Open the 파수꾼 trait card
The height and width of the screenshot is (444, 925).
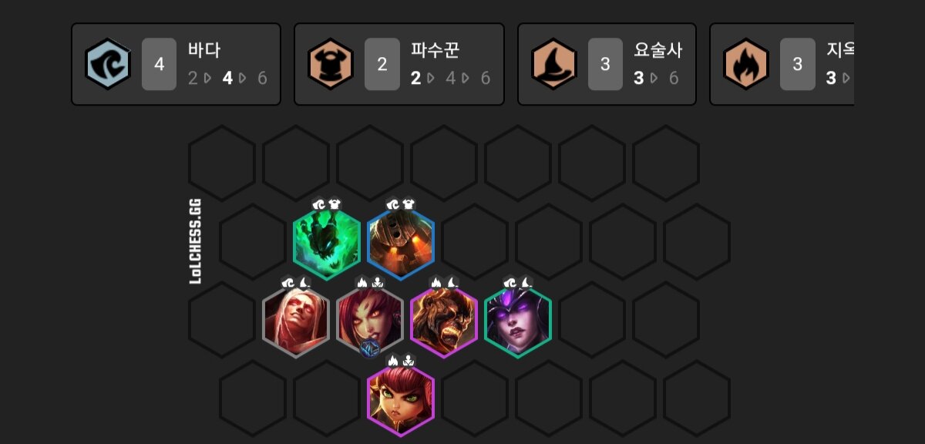click(x=399, y=64)
